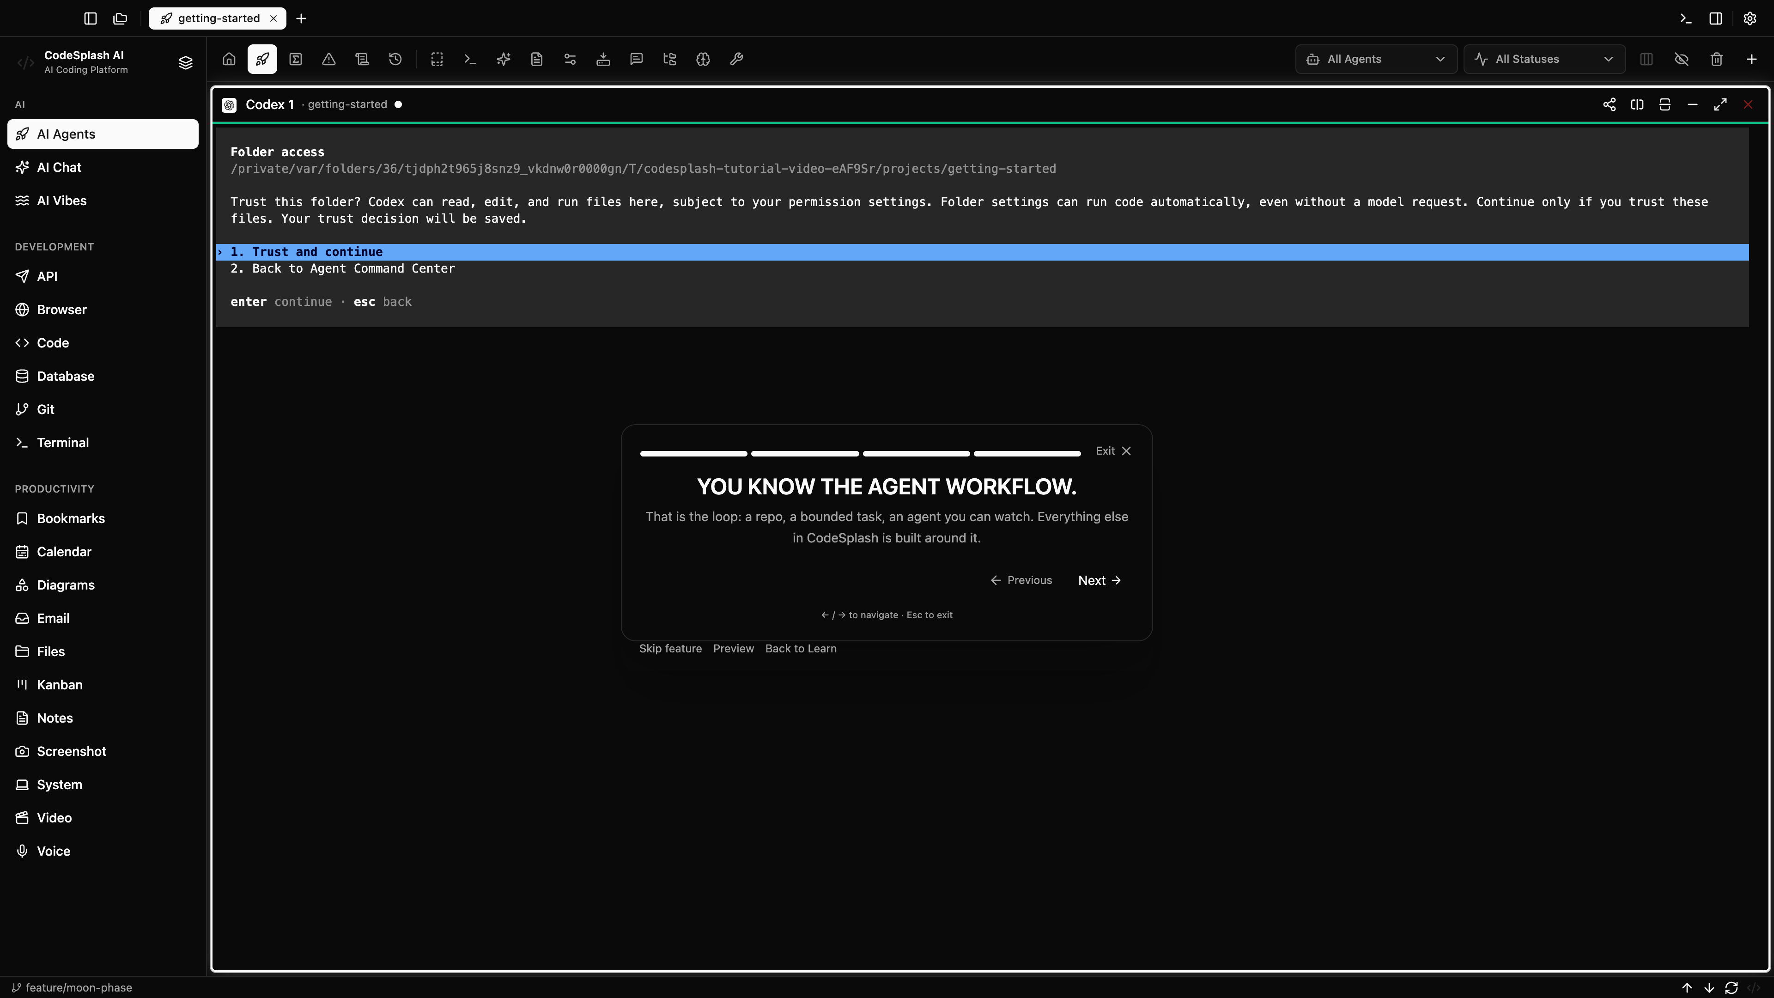Click Next in the tutorial dialog
Image resolution: width=1774 pixels, height=998 pixels.
click(x=1100, y=581)
